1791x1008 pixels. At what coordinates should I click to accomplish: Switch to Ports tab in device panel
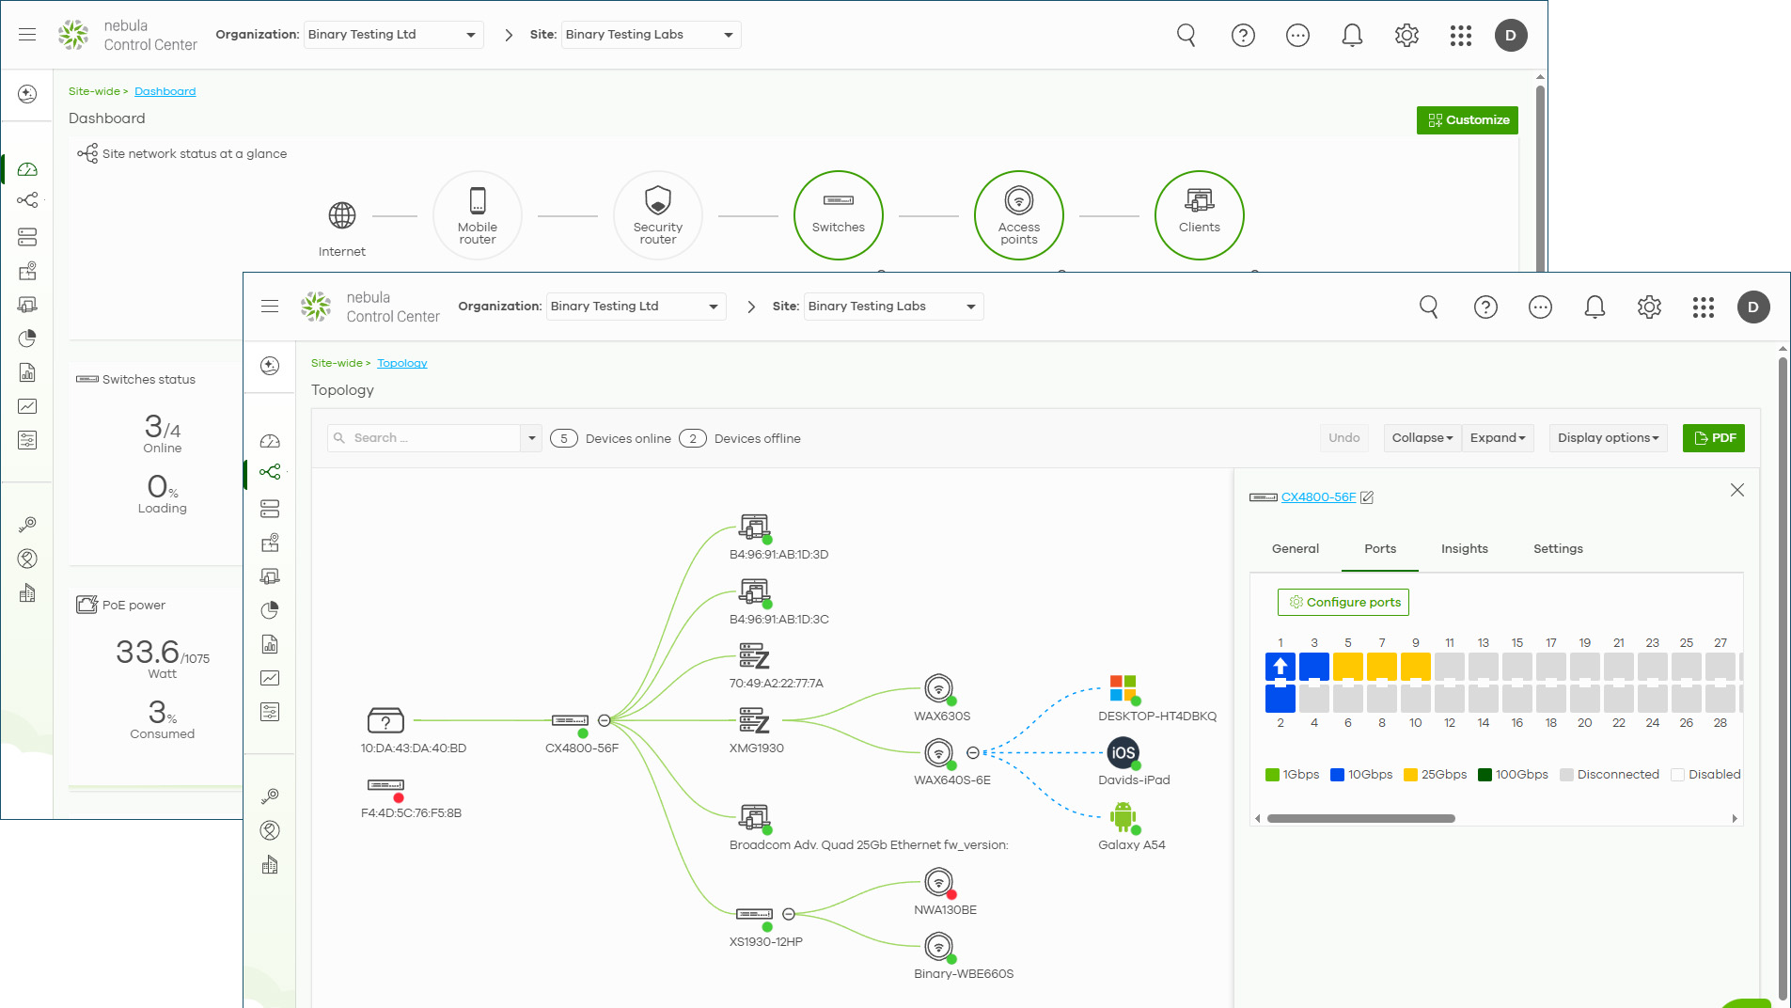(x=1380, y=549)
